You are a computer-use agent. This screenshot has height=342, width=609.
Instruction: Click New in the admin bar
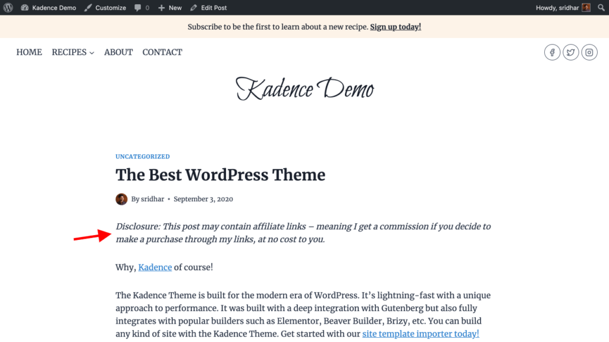point(169,8)
